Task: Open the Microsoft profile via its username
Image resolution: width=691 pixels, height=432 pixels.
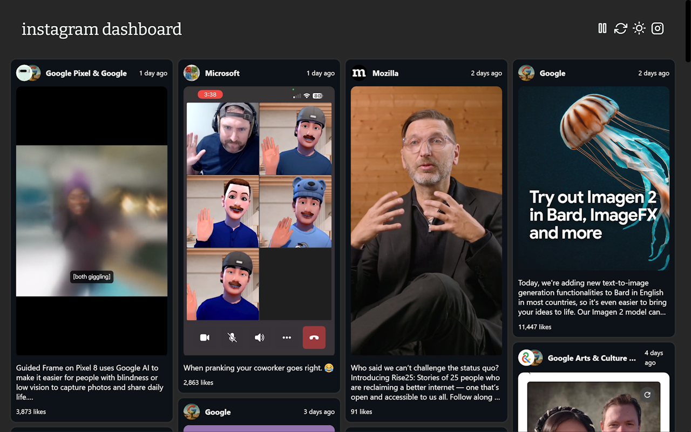Action: pyautogui.click(x=222, y=73)
